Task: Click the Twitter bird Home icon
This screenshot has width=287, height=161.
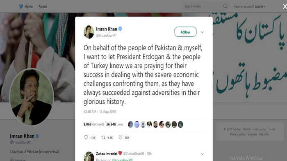Action: click(x=21, y=7)
